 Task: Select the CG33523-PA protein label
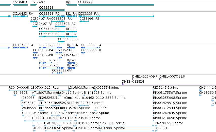[x=62, y=70]
